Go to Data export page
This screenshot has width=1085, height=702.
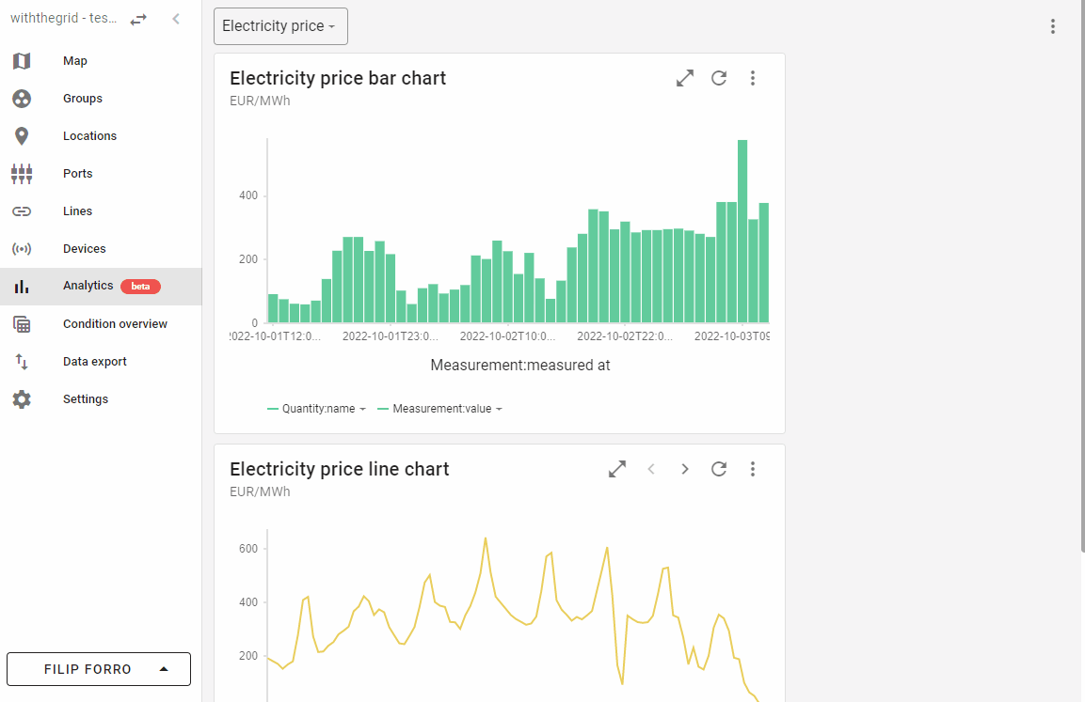(94, 362)
